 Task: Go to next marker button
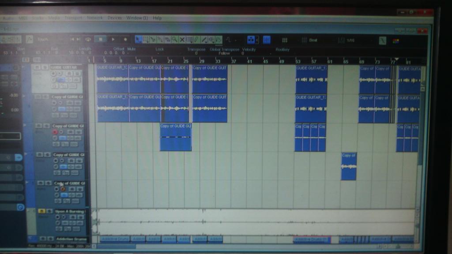pyautogui.click(x=79, y=39)
